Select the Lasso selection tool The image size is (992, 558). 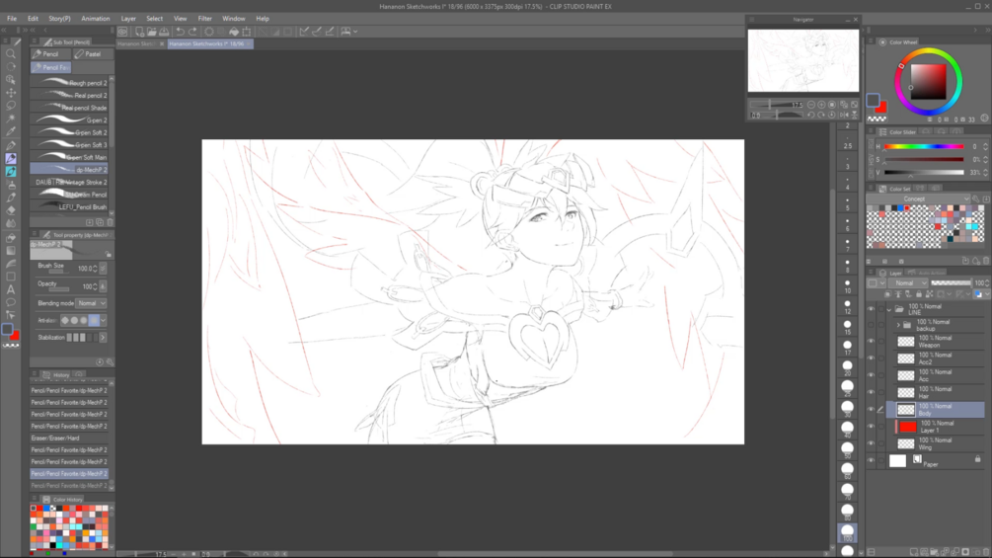(11, 106)
